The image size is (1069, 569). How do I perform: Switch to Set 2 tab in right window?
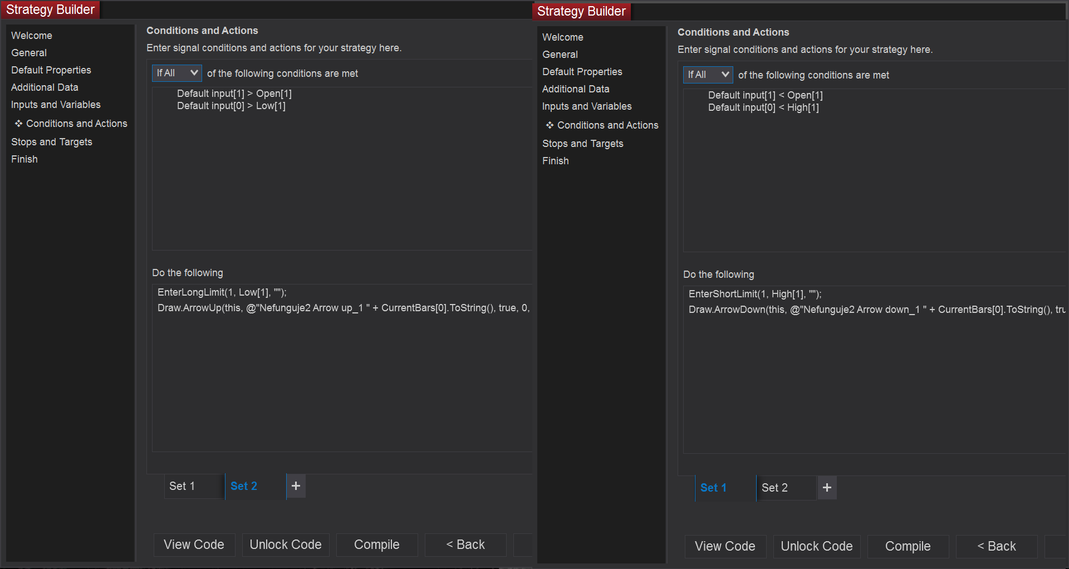(x=774, y=488)
